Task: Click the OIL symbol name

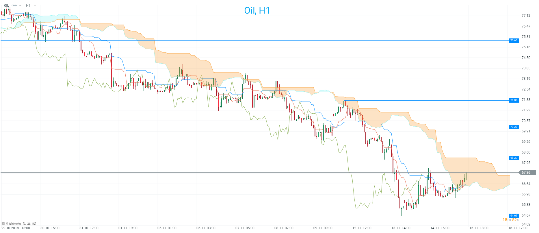Action: click(6, 5)
